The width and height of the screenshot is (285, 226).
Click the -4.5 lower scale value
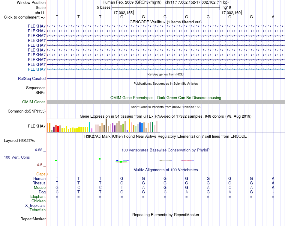point(39,165)
